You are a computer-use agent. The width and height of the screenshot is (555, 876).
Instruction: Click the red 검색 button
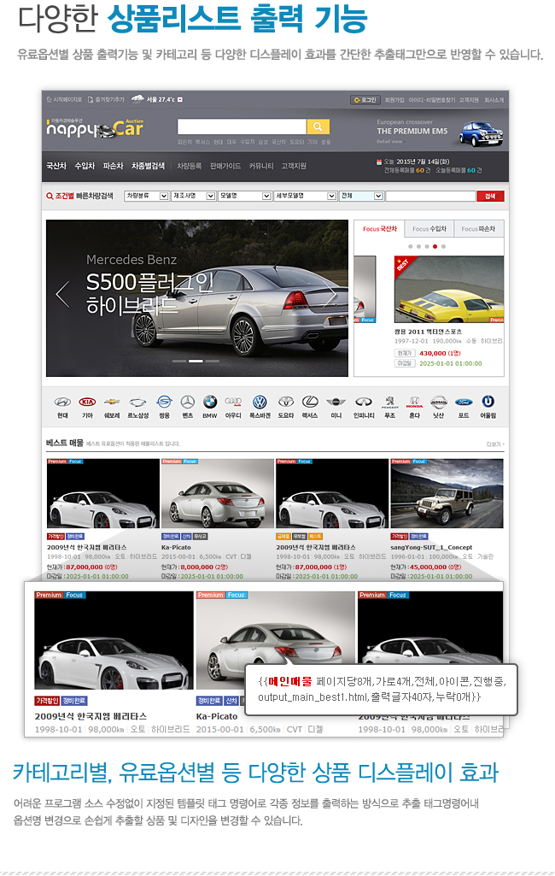[x=490, y=196]
